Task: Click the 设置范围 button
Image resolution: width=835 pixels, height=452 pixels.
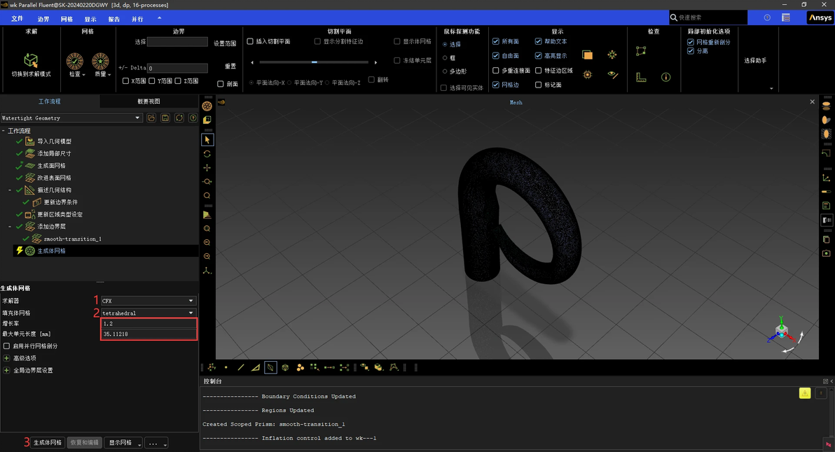Action: point(225,43)
